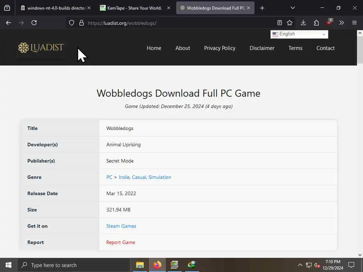Go back to previous page
Viewport: 363px width, 272px height.
pyautogui.click(x=9, y=23)
